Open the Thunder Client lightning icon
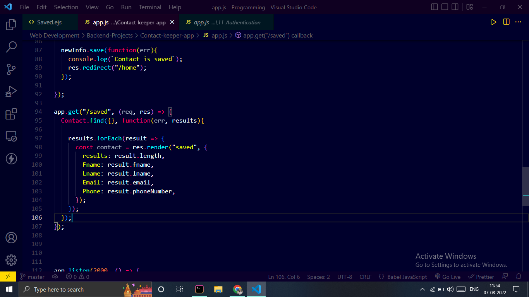The height and width of the screenshot is (297, 529). pos(11,159)
